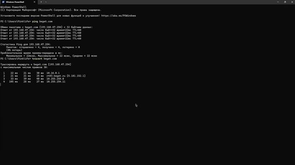Minimize the terminal window

278,2
